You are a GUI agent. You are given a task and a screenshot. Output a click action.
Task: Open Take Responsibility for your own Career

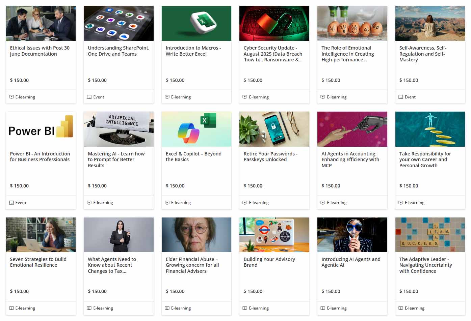(425, 159)
